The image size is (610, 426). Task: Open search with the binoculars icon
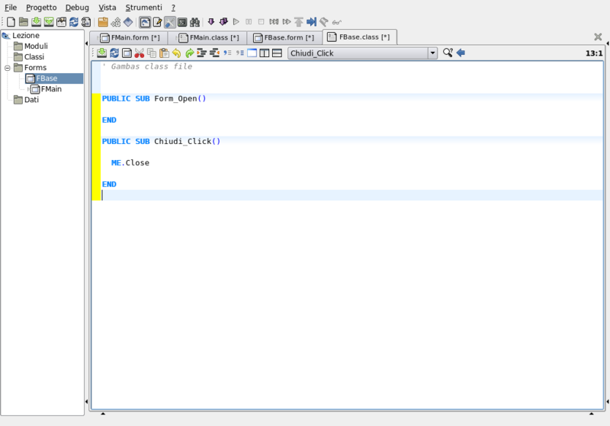[194, 22]
